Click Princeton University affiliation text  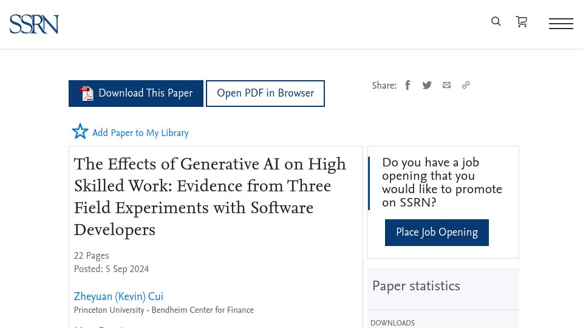164,310
